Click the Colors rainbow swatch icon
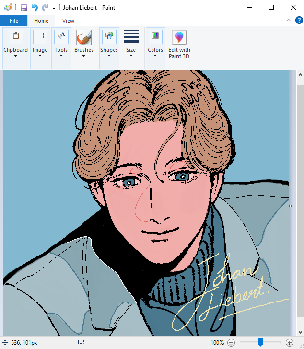Image resolution: width=304 pixels, height=349 pixels. point(155,36)
